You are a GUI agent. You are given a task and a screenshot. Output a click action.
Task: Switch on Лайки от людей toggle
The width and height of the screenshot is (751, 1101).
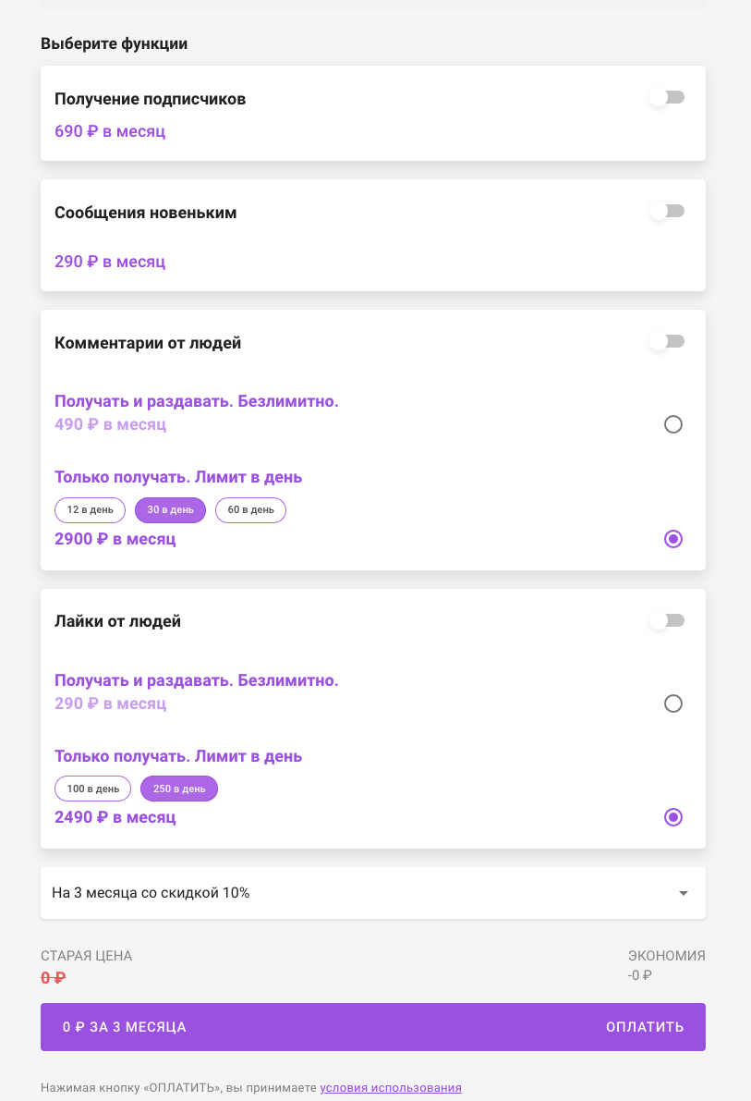667,620
